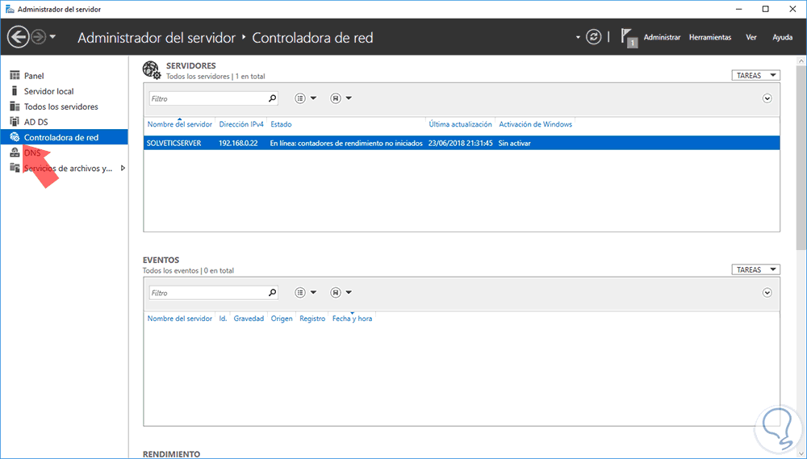Expand Servicios de archivos submenu arrow
Screen dimensions: 807x459
(x=123, y=168)
